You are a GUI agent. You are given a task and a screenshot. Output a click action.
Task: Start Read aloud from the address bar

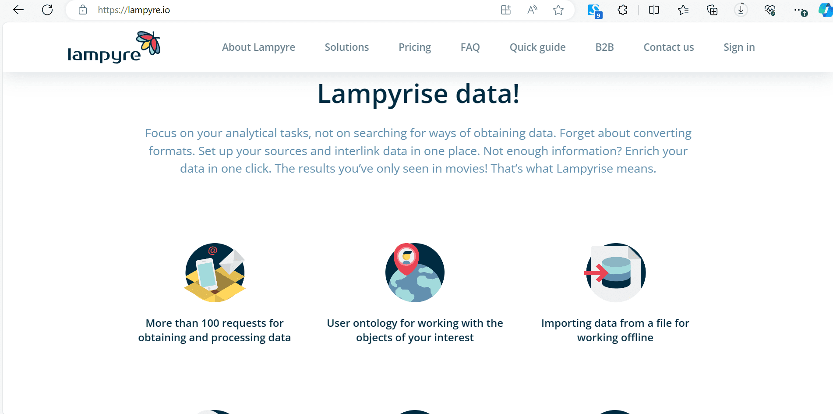(532, 10)
